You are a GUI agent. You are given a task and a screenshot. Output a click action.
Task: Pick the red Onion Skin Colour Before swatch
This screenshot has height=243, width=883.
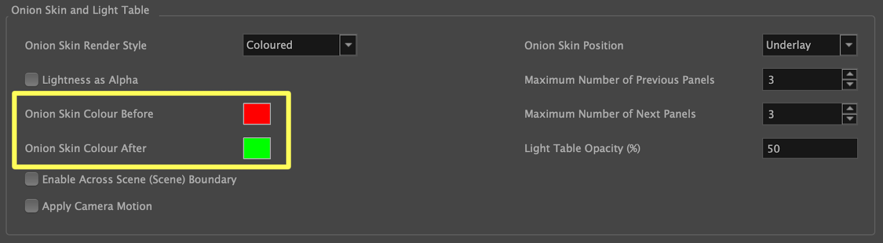(257, 114)
